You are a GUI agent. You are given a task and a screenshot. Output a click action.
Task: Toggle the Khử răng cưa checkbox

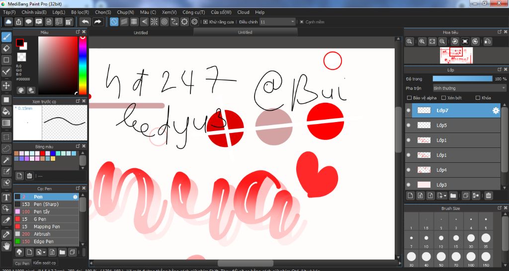tap(205, 22)
